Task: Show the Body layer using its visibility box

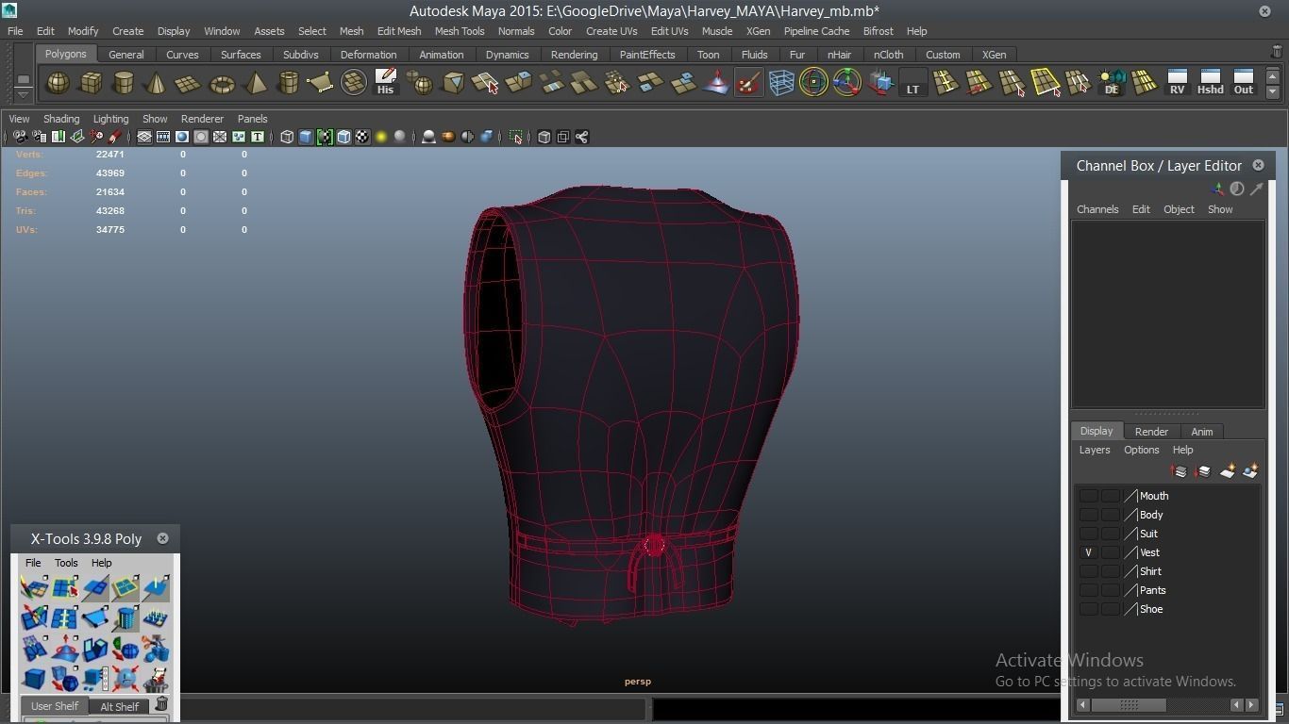Action: click(1088, 515)
